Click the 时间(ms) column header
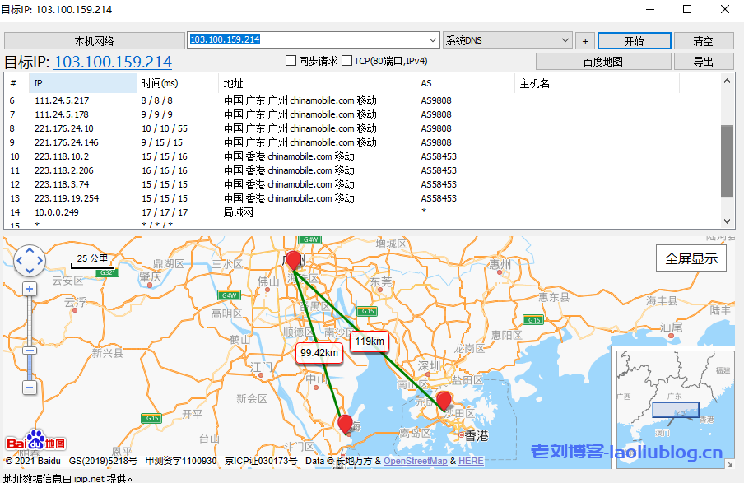Viewport: 744px width, 483px height. 159,83
